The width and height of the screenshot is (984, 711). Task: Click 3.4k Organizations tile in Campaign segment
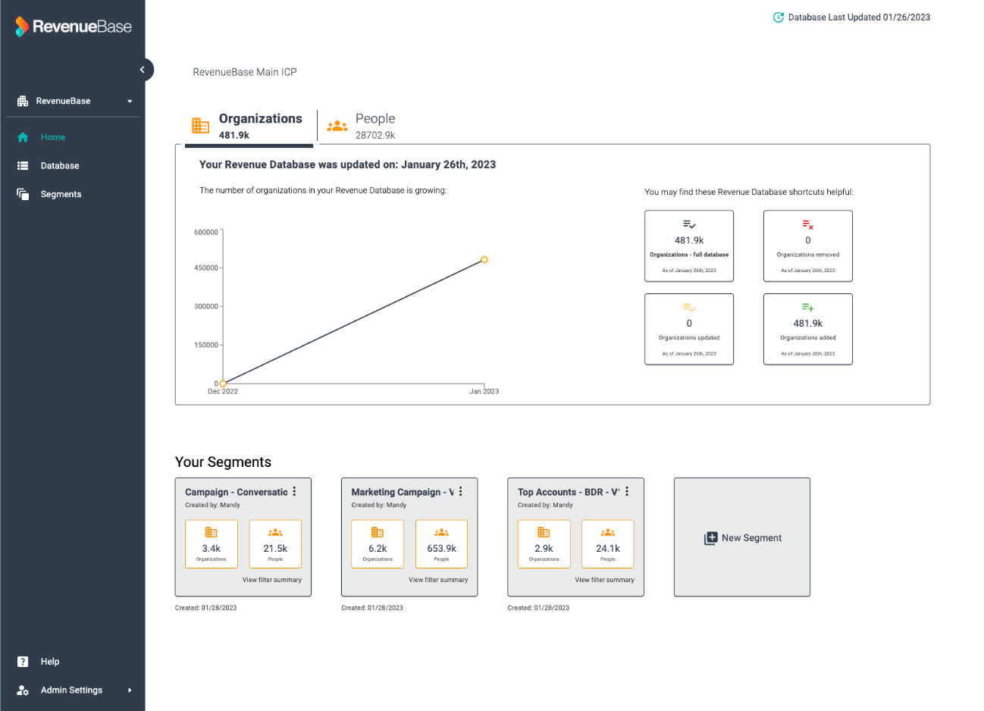coord(212,543)
